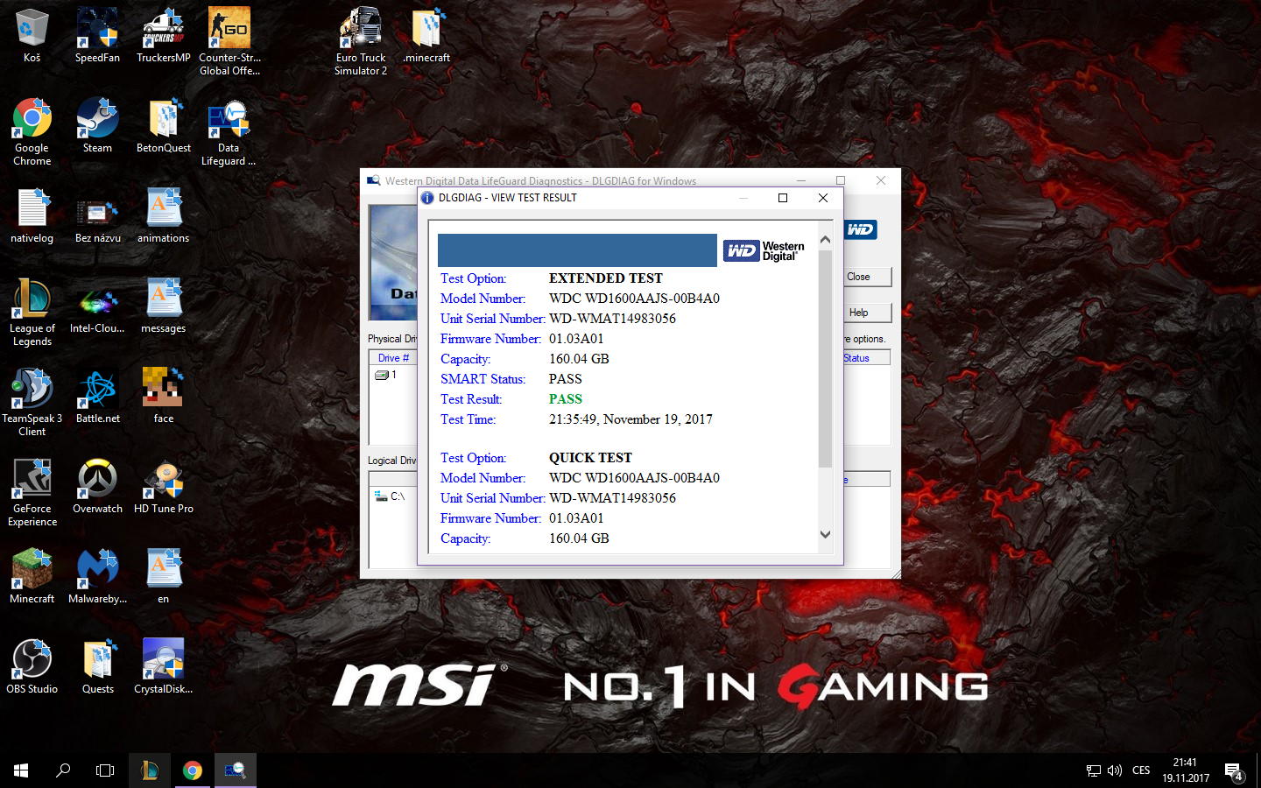Click the QUICK TEST option text
1261x788 pixels.
pos(590,458)
